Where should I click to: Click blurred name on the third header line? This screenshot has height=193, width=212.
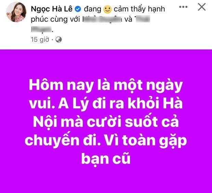[x=41, y=29]
